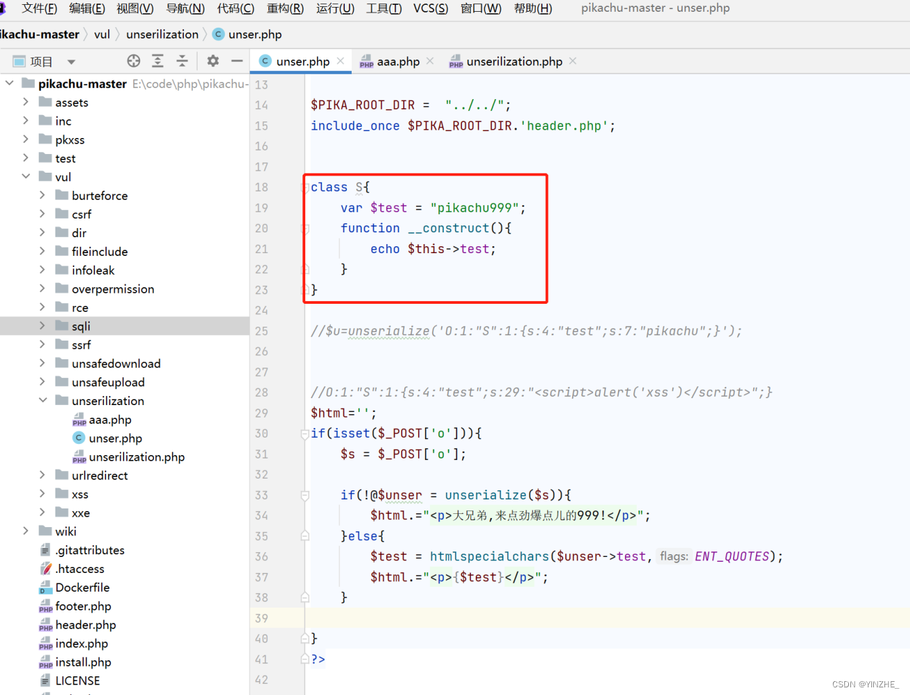This screenshot has height=695, width=910.
Task: Select the Dockerfile file
Action: coord(82,587)
